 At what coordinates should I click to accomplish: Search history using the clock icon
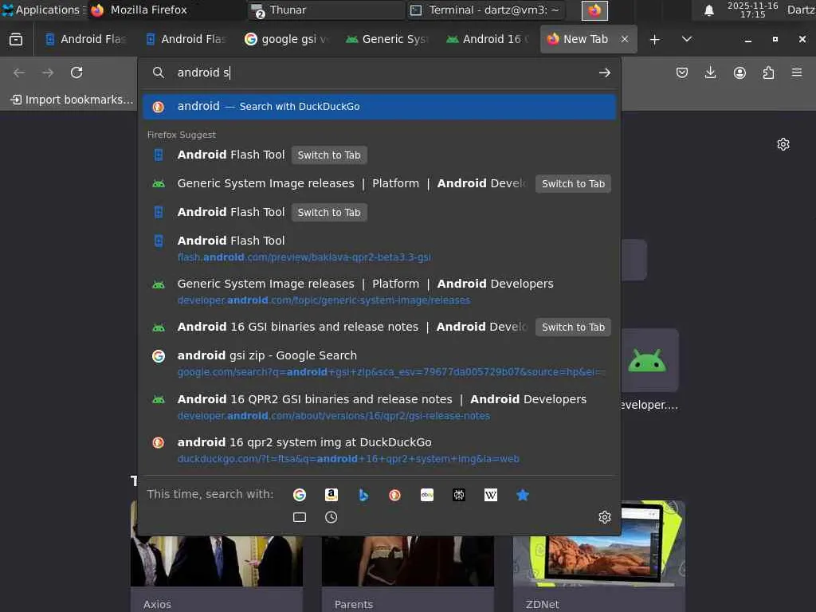point(331,517)
